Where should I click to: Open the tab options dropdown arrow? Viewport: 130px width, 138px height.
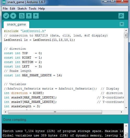122,24
